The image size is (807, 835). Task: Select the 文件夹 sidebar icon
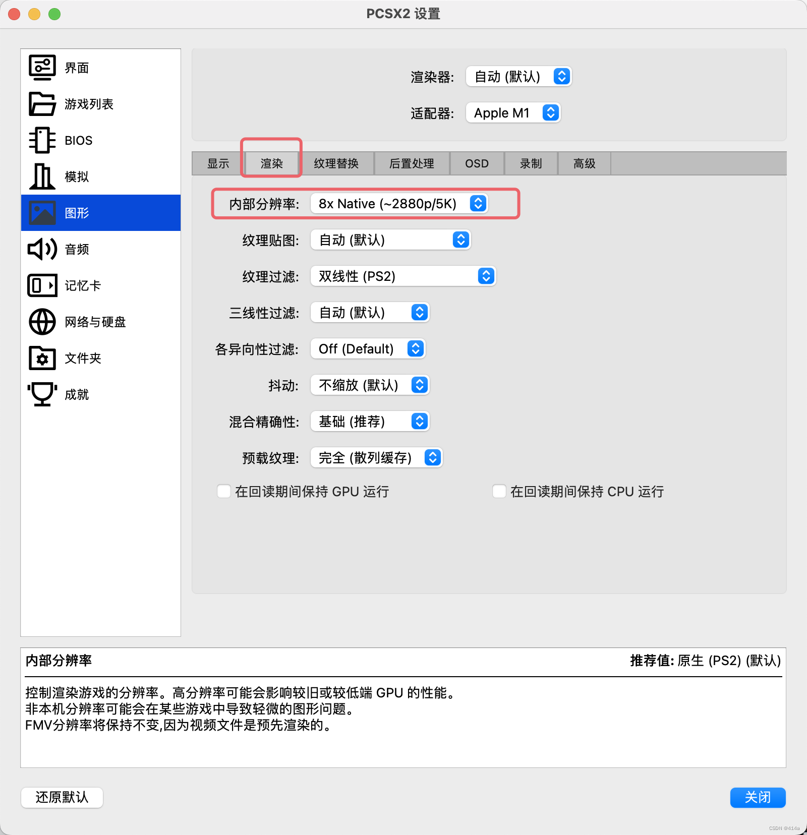tap(83, 359)
